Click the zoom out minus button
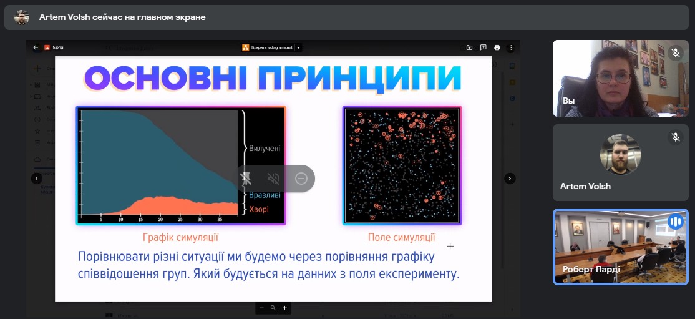Screen dimensions: 695x319 [261, 308]
